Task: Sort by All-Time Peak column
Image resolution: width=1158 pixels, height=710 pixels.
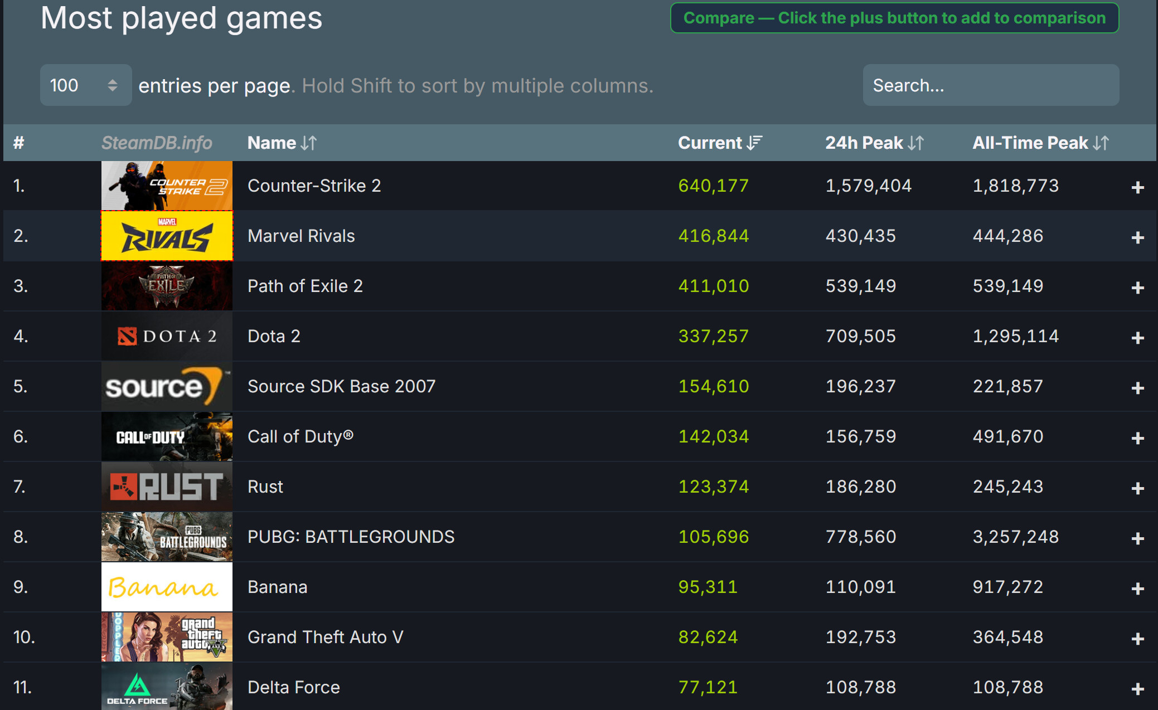Action: (x=1040, y=143)
